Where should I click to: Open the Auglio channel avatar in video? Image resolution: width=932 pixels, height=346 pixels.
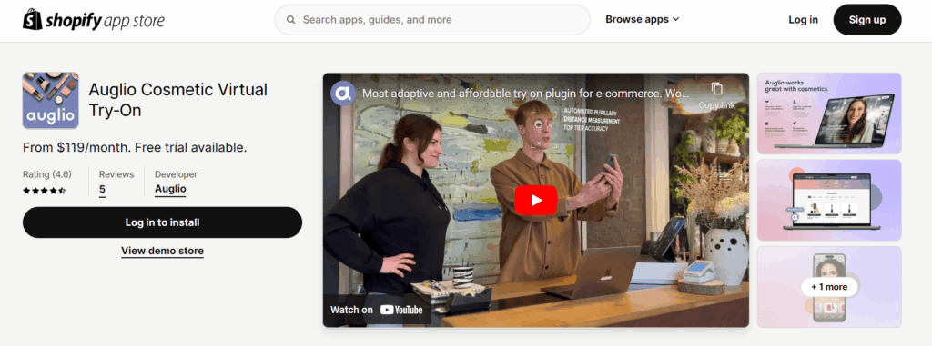pos(343,94)
